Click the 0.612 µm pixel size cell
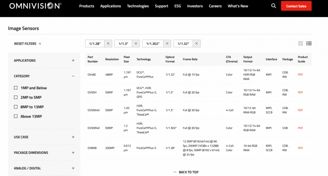The height and width of the screenshot is (176, 328). tap(127, 148)
